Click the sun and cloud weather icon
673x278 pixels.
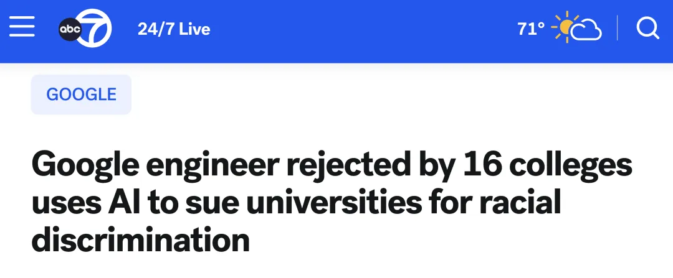pyautogui.click(x=579, y=29)
